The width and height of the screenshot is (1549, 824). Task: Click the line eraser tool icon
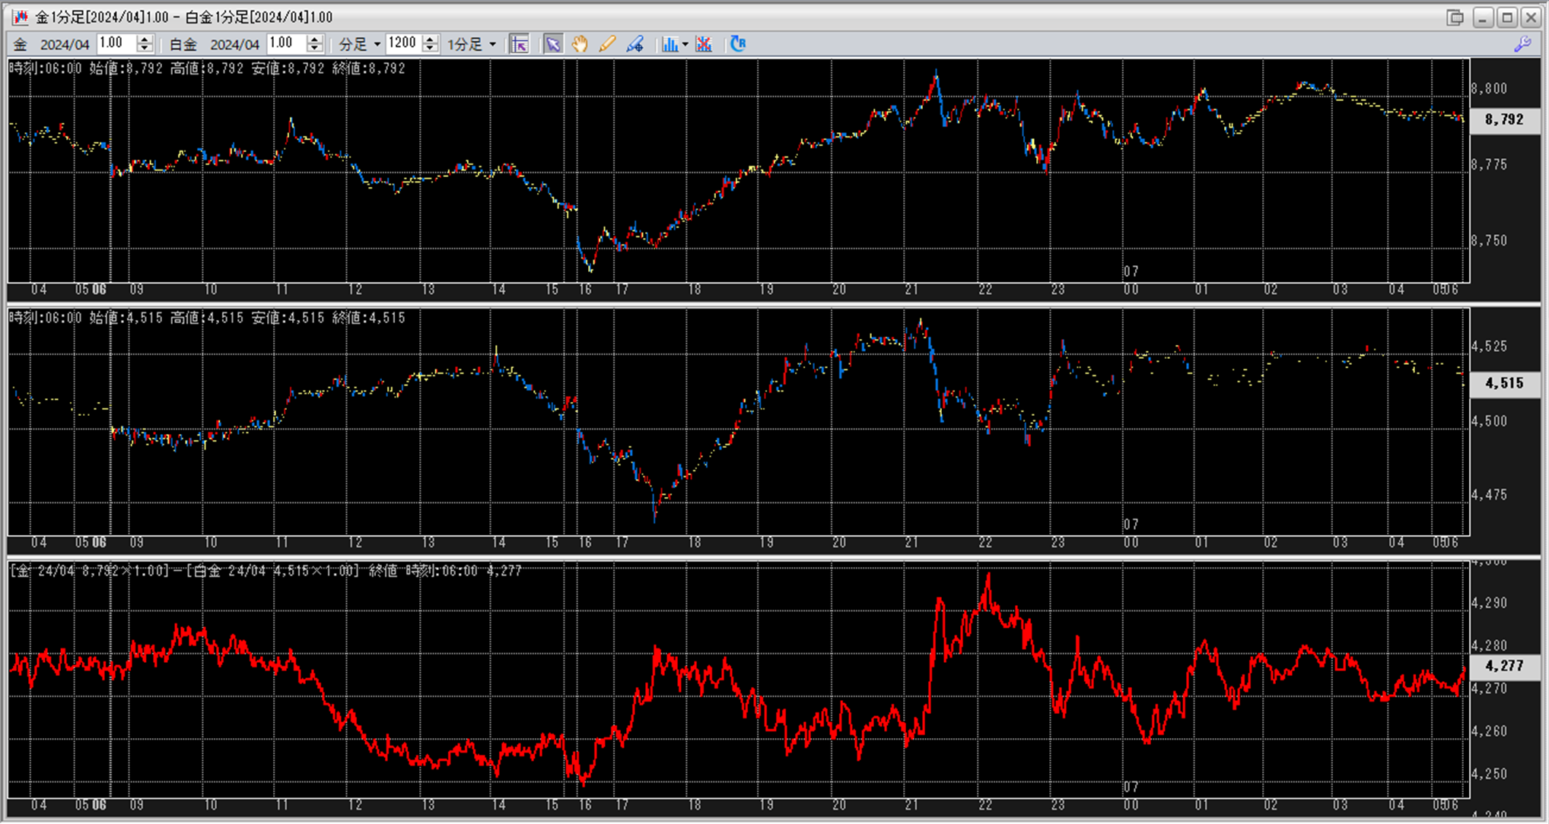(x=635, y=44)
